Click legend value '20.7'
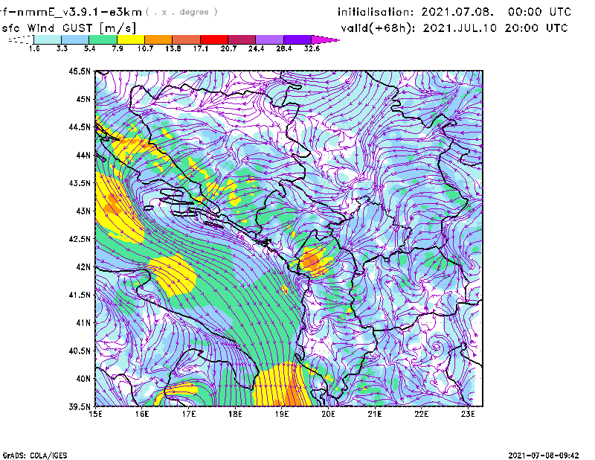 pyautogui.click(x=228, y=48)
